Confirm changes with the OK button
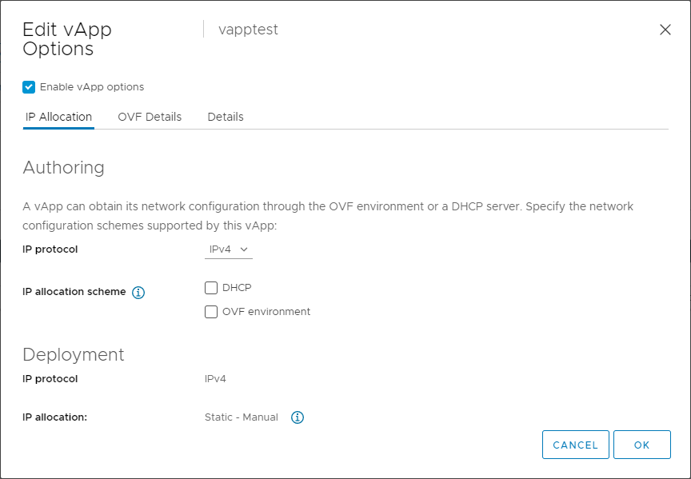 (x=641, y=445)
